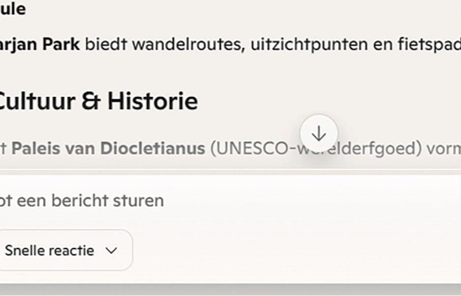Click the word 'bericht' in the placeholder
The width and height of the screenshot is (461, 296).
coord(80,200)
